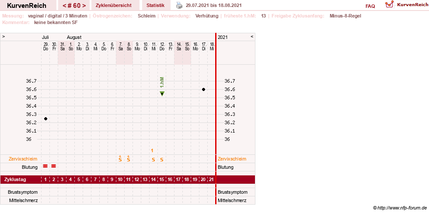Click date header '29. Do'
This screenshot has height=213, width=429.
(45, 46)
